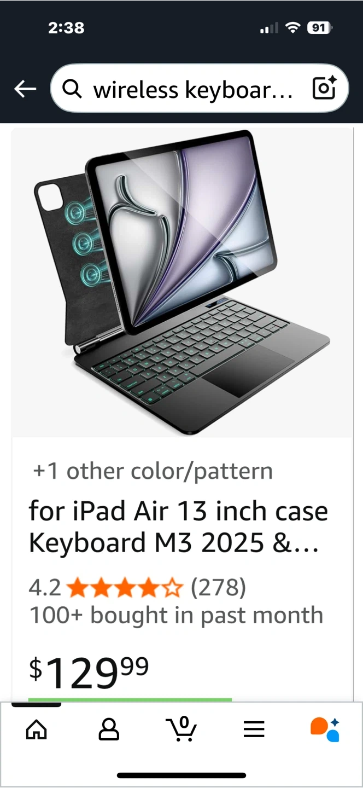The height and width of the screenshot is (788, 363).
Task: Open the Home tab icon
Action: click(x=37, y=729)
